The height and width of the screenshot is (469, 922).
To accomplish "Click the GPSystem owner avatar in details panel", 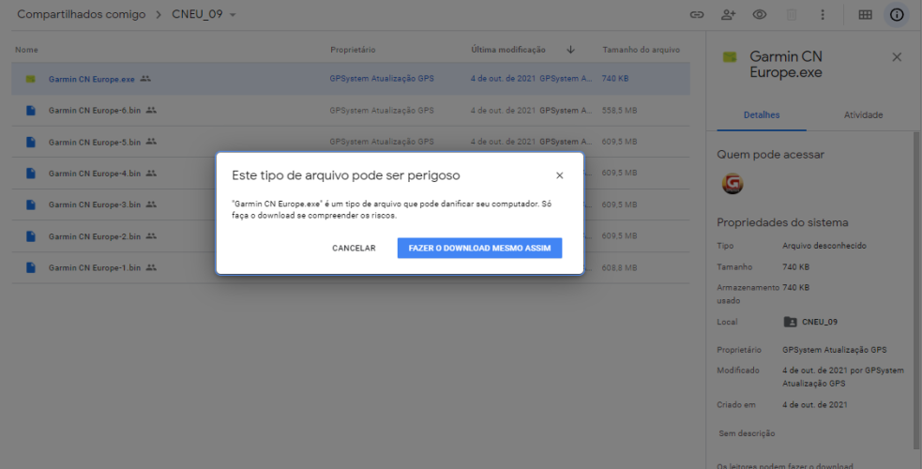I will point(733,184).
